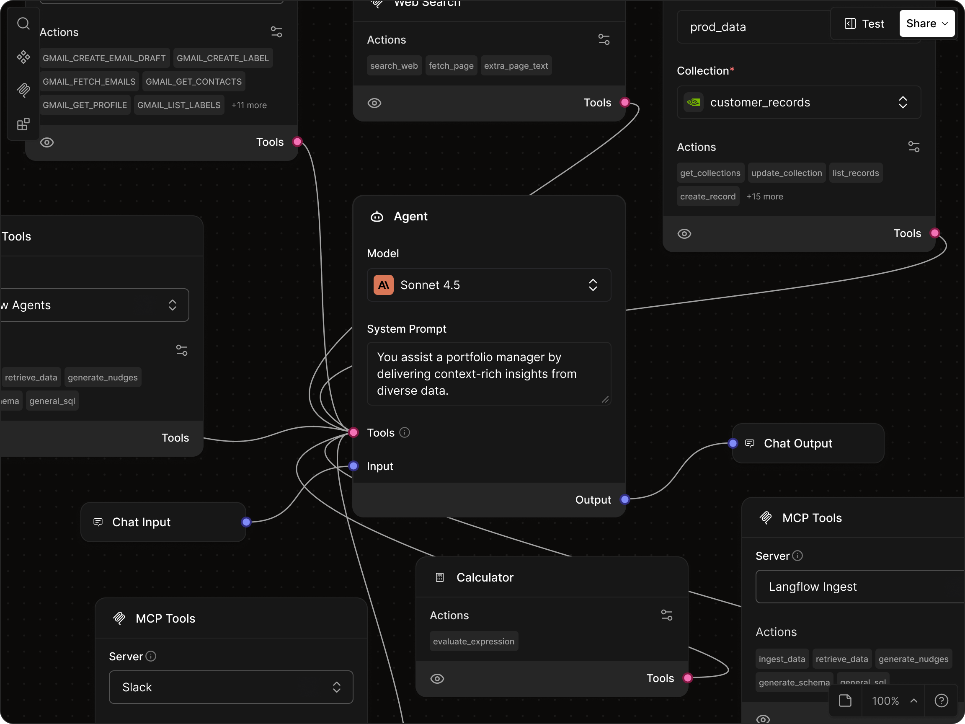Viewport: 965px width, 724px height.
Task: Click the Share button
Action: (x=926, y=23)
